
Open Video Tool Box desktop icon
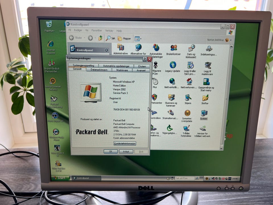(x=58, y=166)
